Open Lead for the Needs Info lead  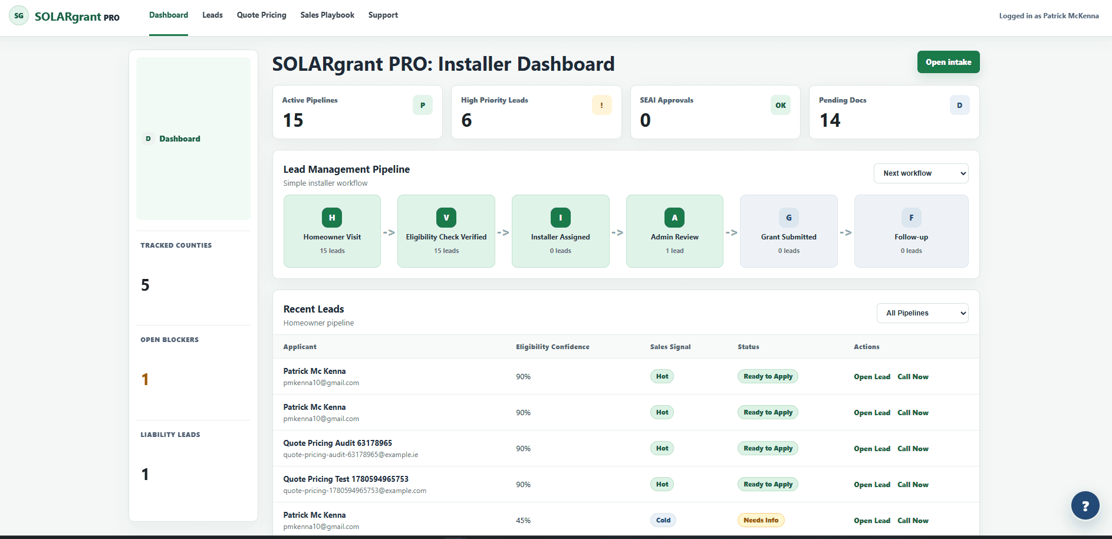(x=872, y=521)
